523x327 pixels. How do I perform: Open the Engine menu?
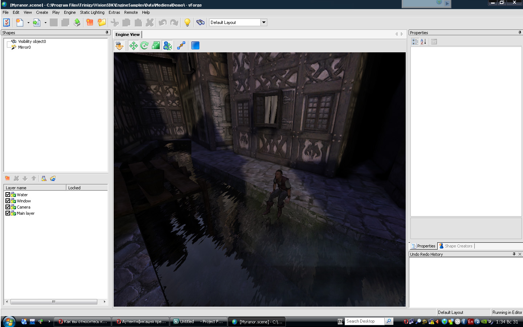point(70,12)
